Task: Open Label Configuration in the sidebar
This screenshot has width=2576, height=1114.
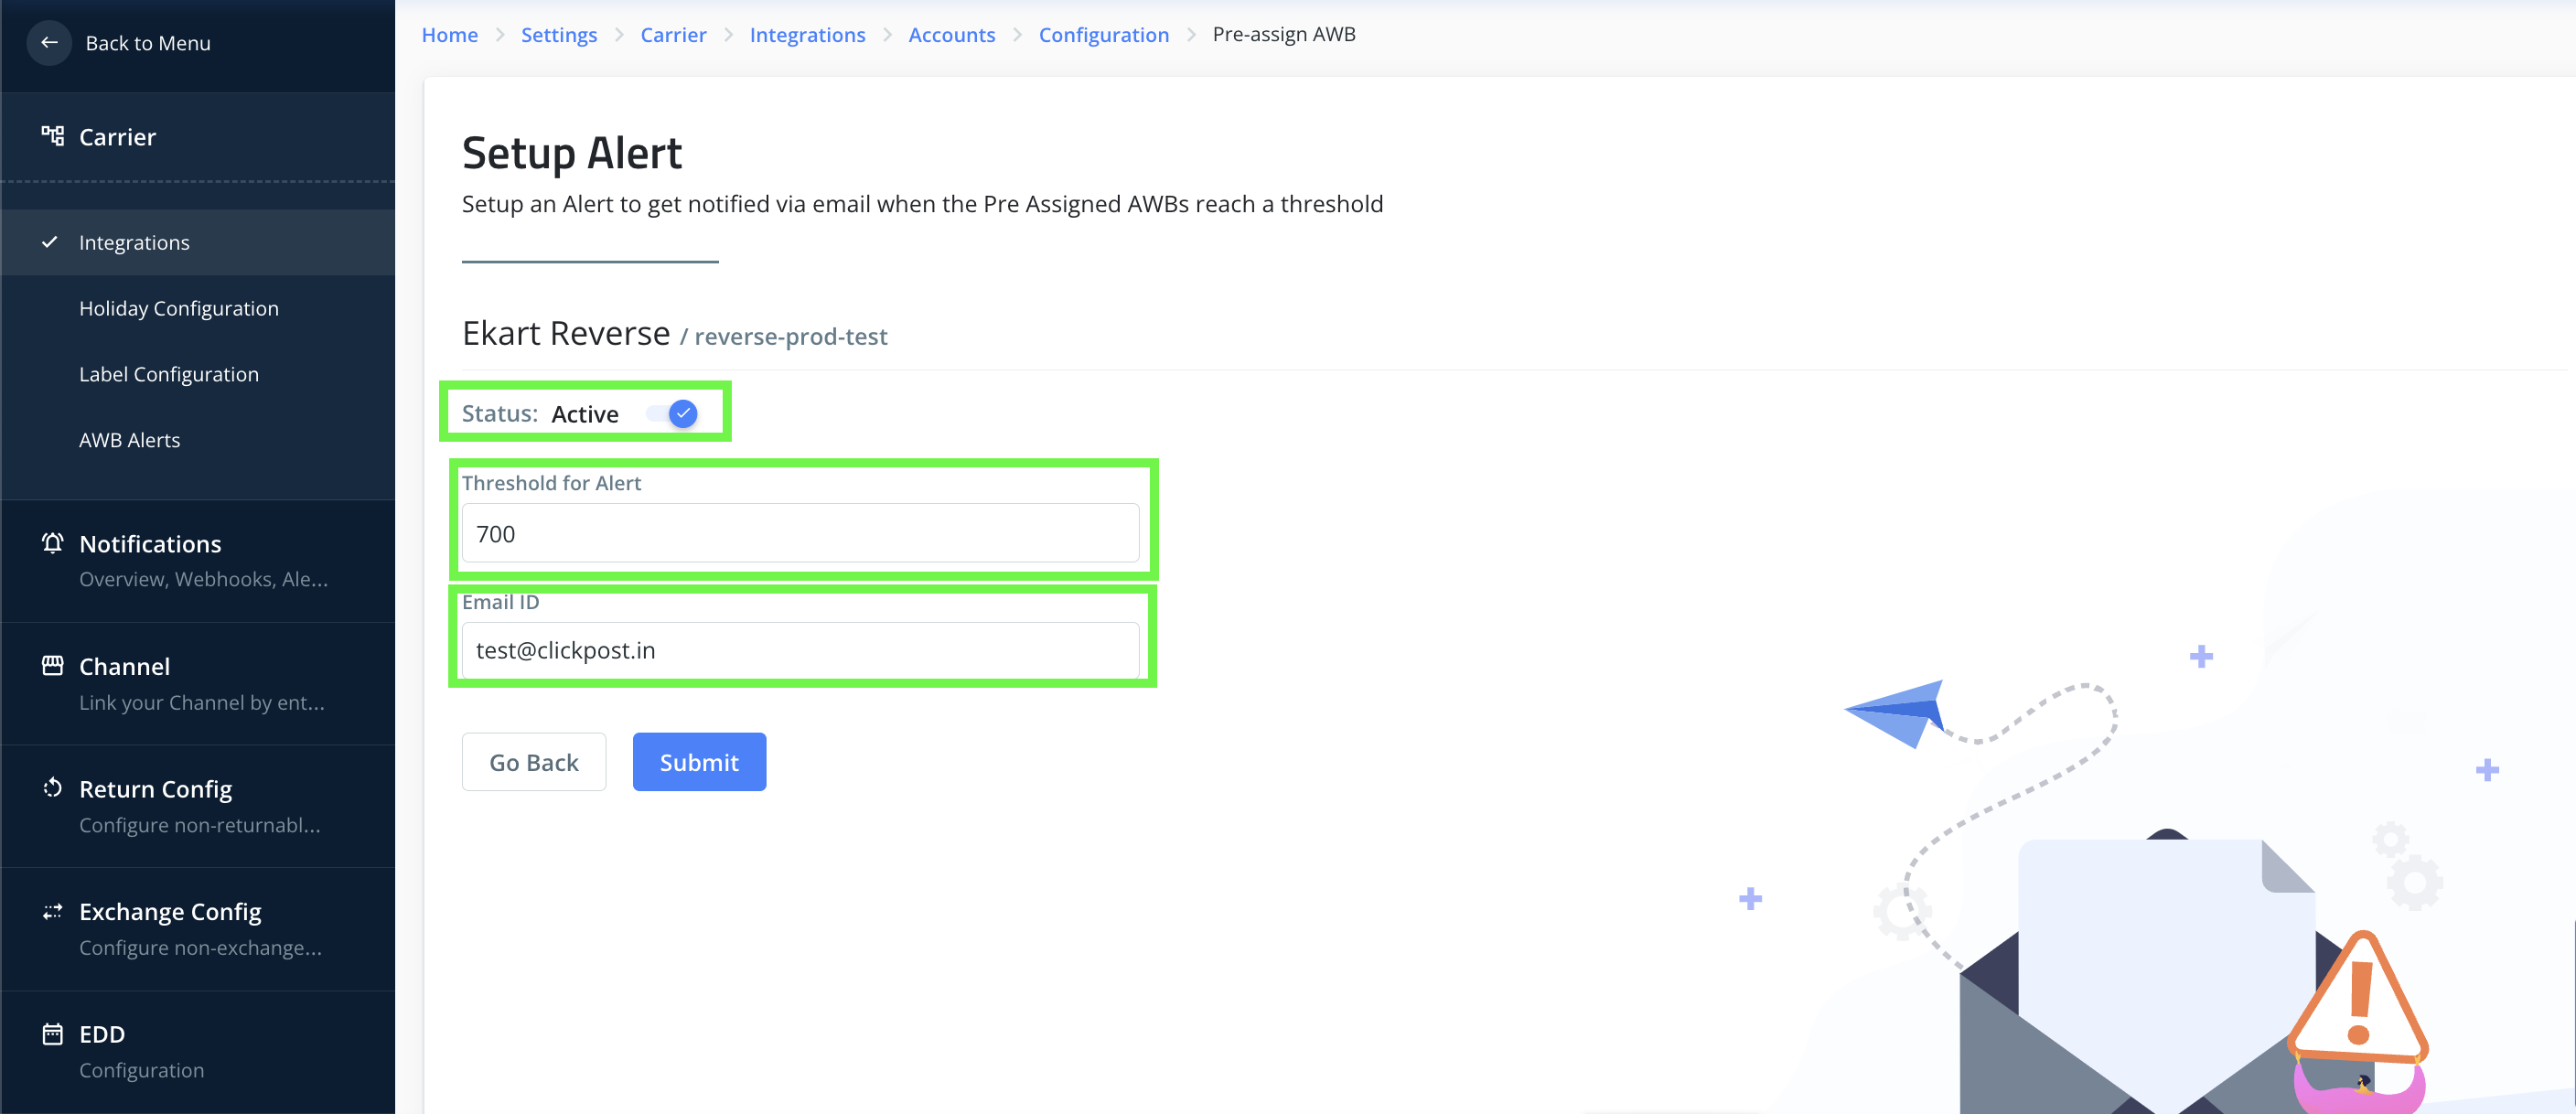Action: 198,374
